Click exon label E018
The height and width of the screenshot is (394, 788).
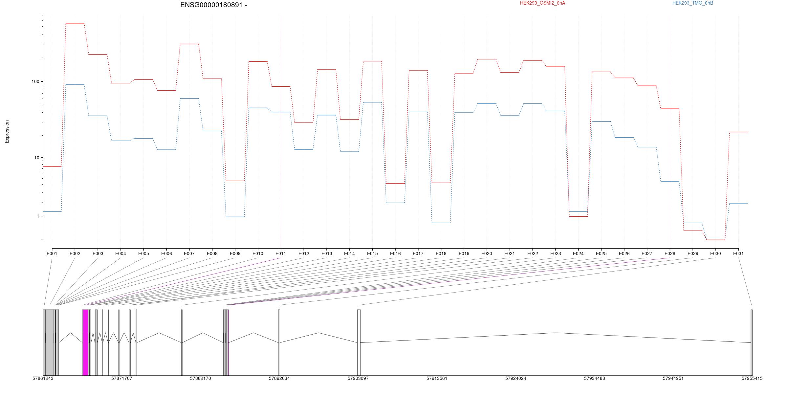(441, 253)
